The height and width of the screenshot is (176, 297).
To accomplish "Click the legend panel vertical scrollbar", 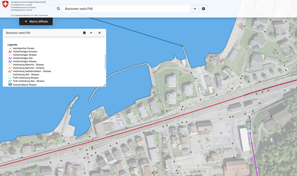I will point(105,62).
